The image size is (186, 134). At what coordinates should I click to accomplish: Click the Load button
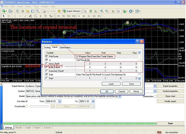[111, 84]
